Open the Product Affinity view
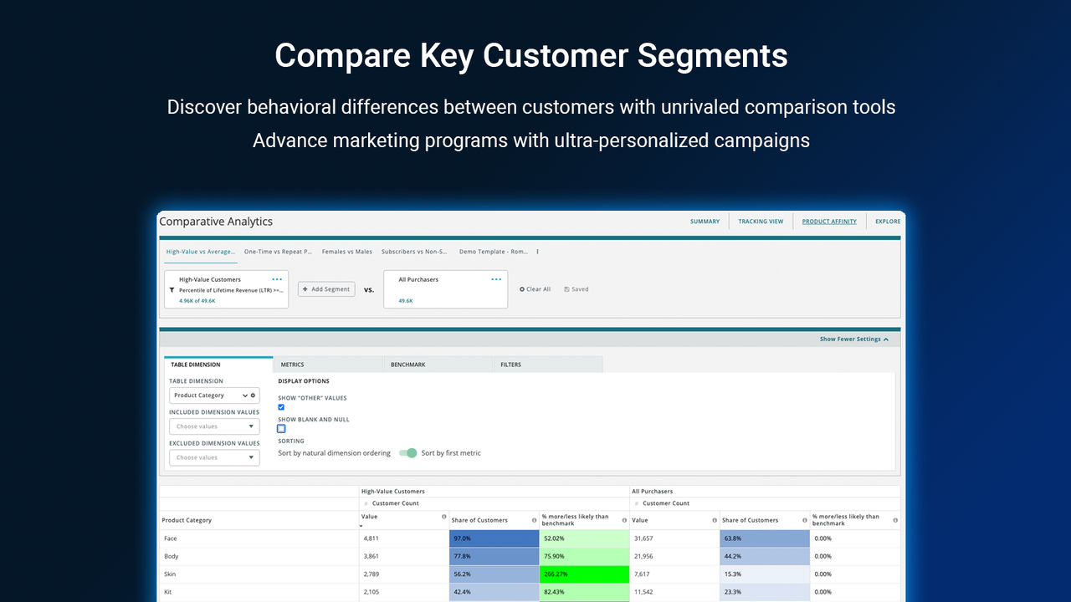This screenshot has width=1071, height=602. pyautogui.click(x=828, y=221)
